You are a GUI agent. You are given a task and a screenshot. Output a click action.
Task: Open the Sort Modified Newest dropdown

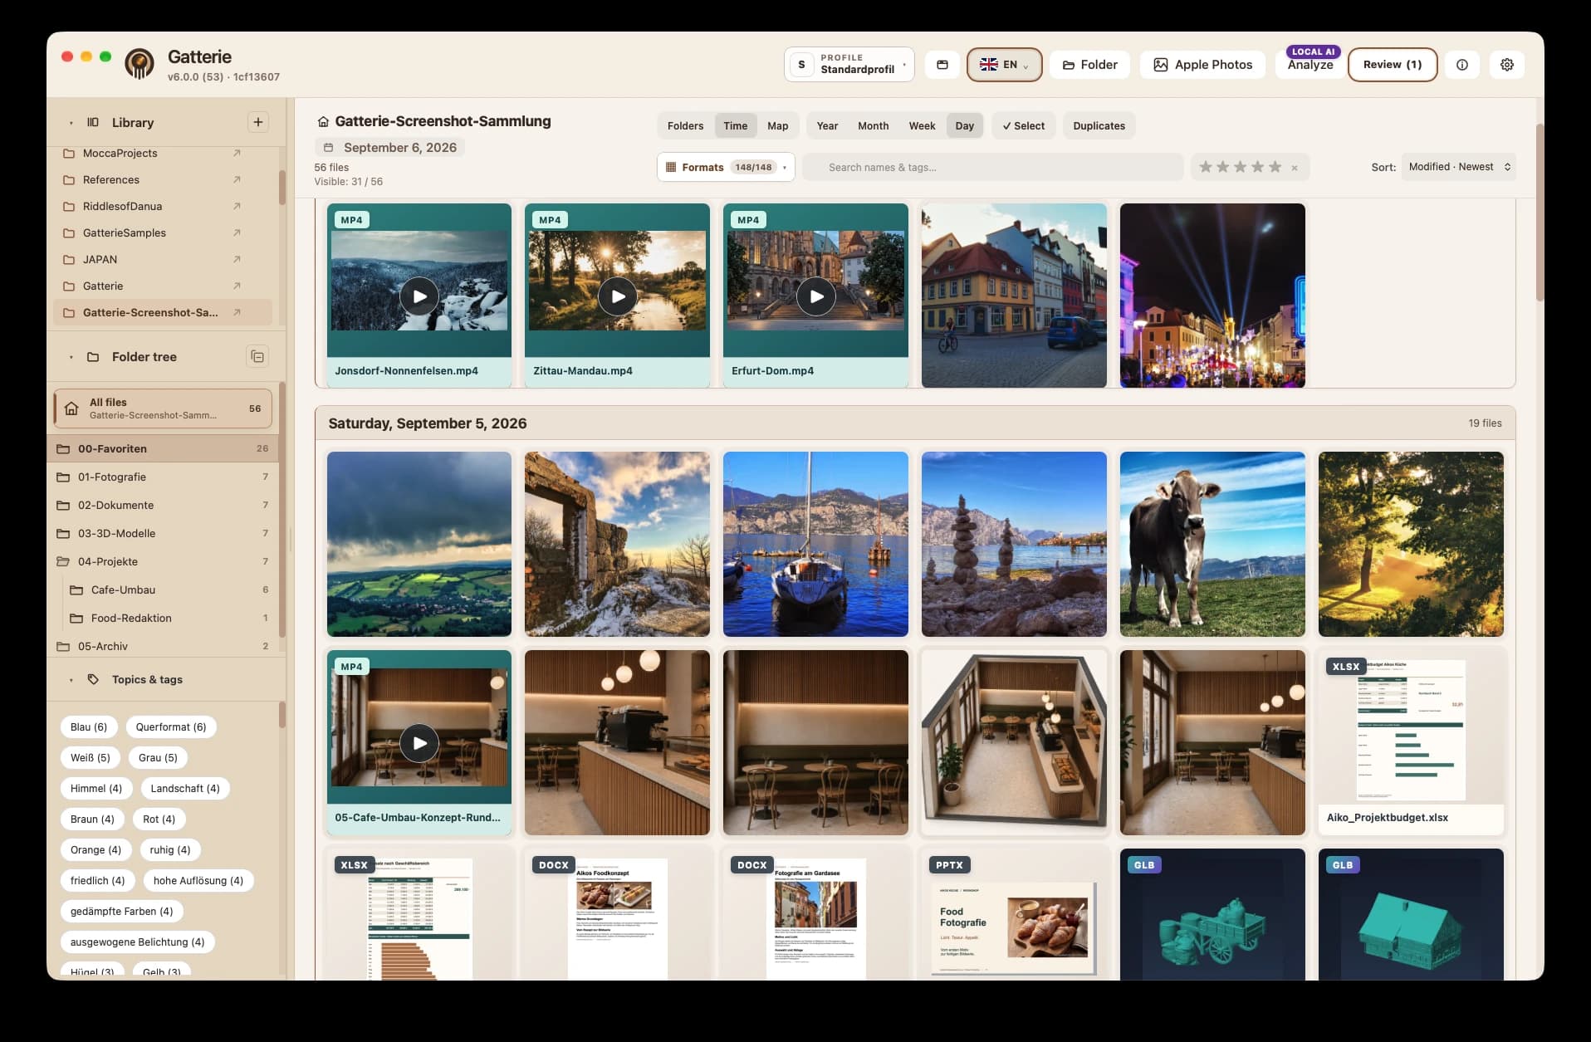click(x=1458, y=167)
